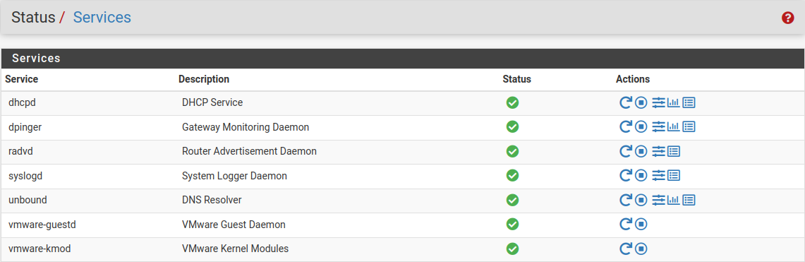Click the Services breadcrumb link
This screenshot has height=262, width=805.
[x=102, y=18]
